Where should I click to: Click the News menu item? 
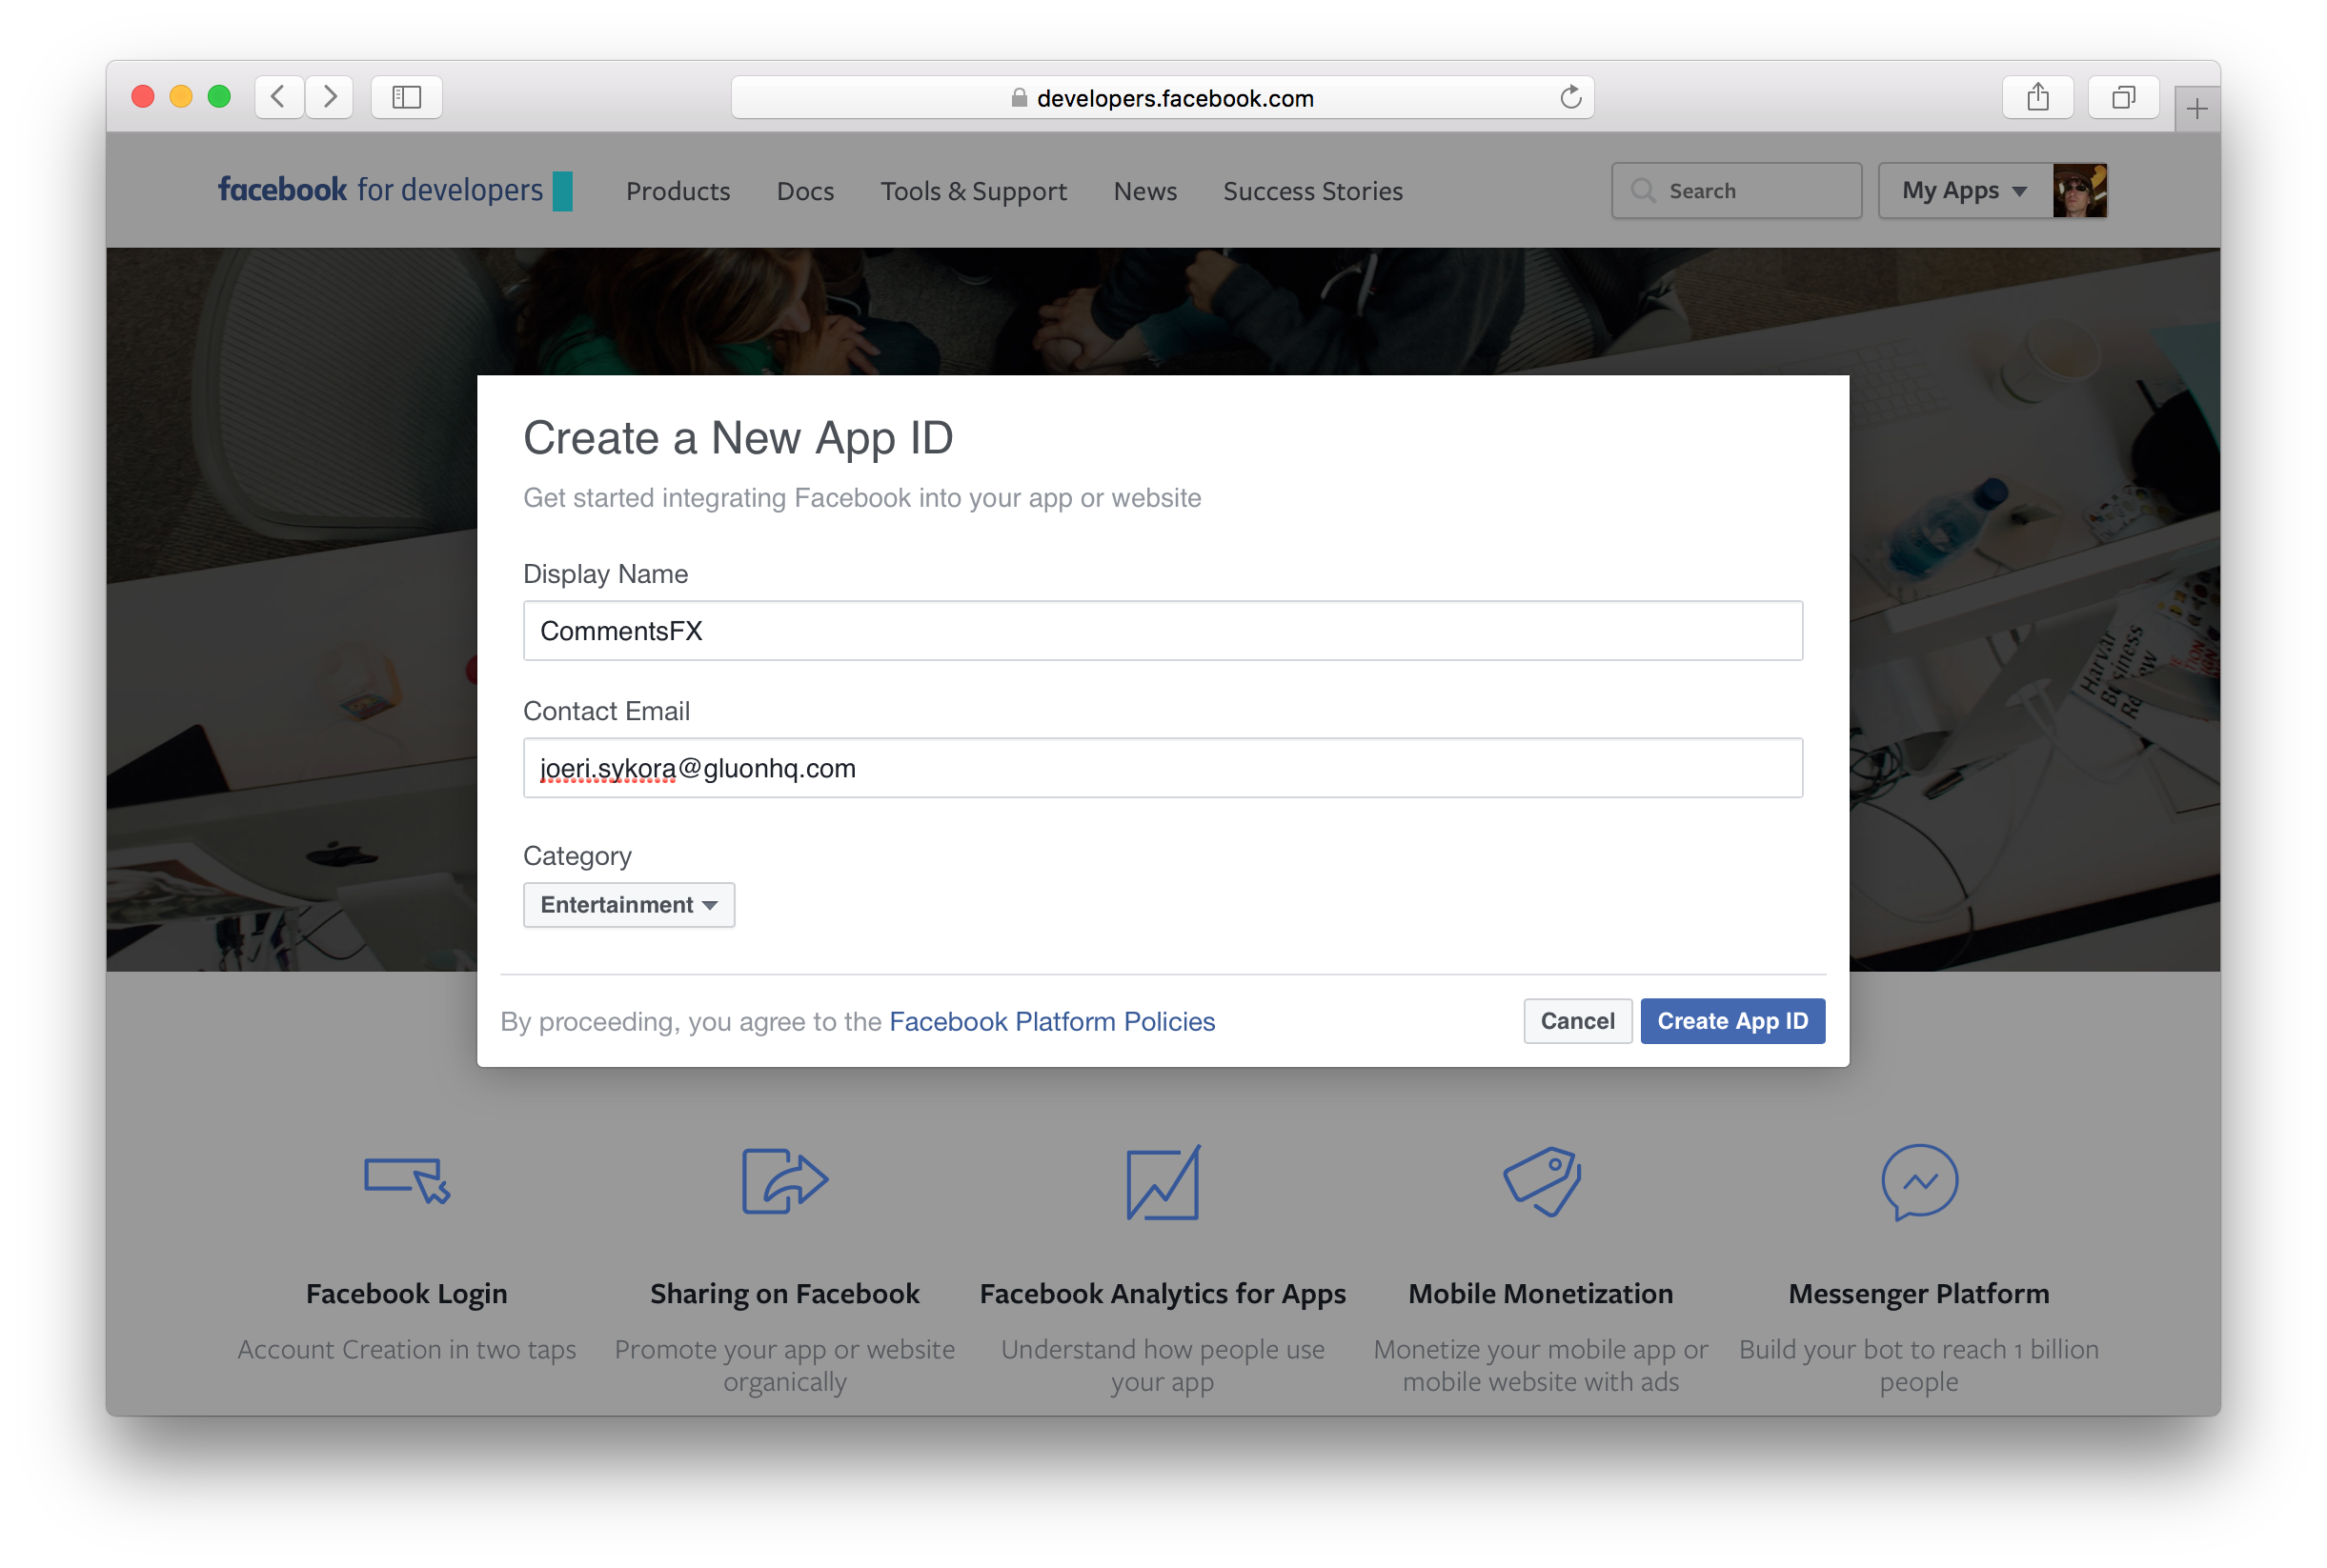point(1144,191)
